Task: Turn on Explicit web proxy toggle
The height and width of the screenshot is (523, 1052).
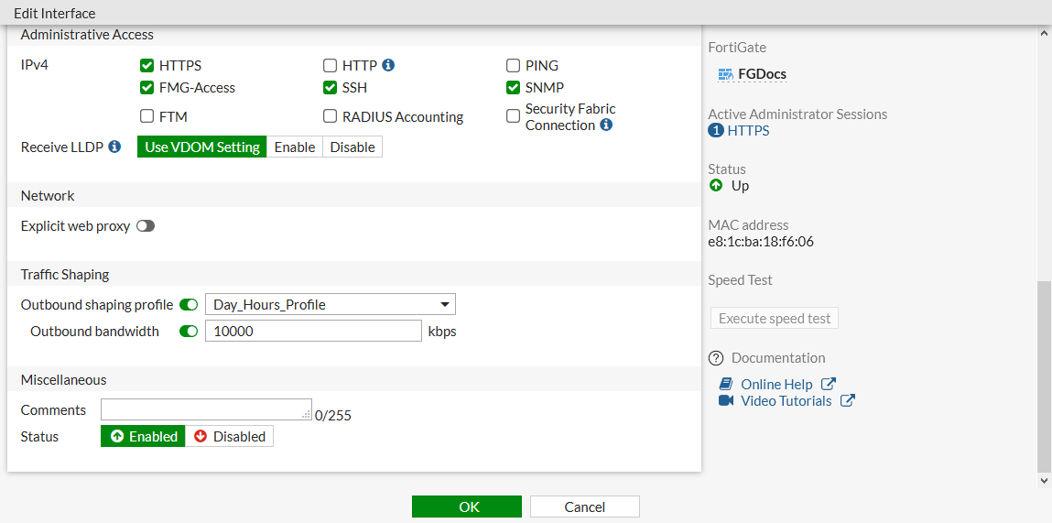Action: click(x=146, y=225)
